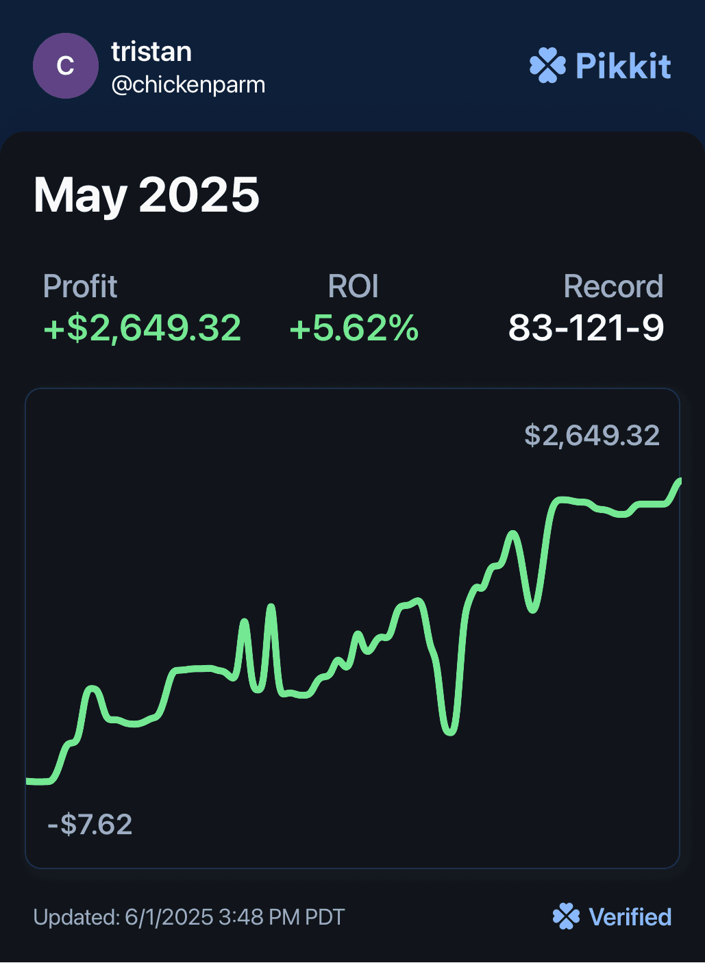705x963 pixels.
Task: Click the Record label
Action: click(x=613, y=286)
